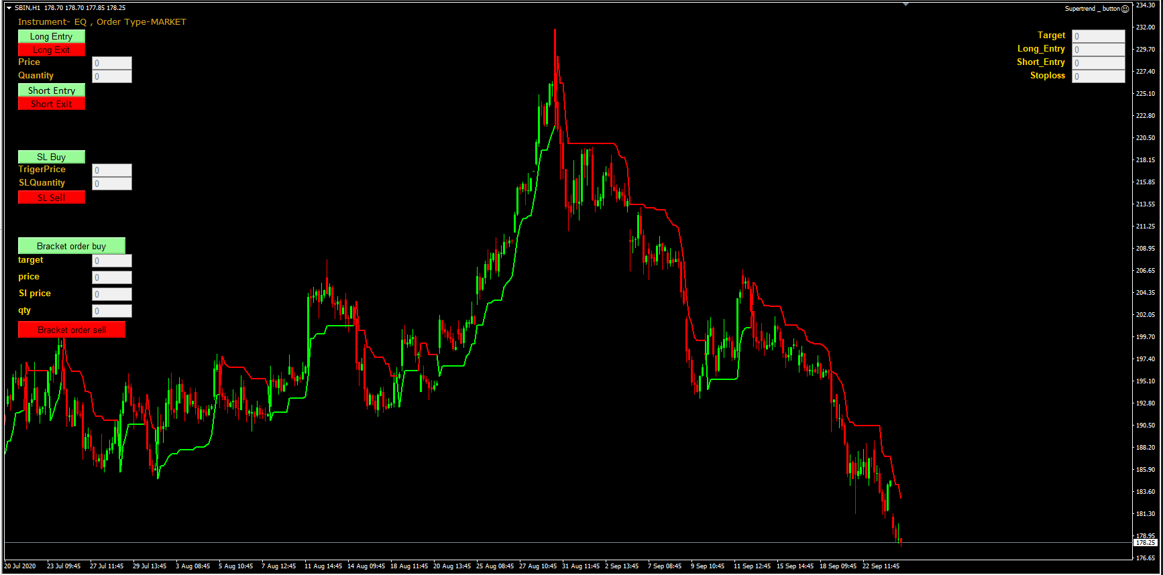Click the Bracket order buy button
This screenshot has width=1163, height=575.
[72, 246]
